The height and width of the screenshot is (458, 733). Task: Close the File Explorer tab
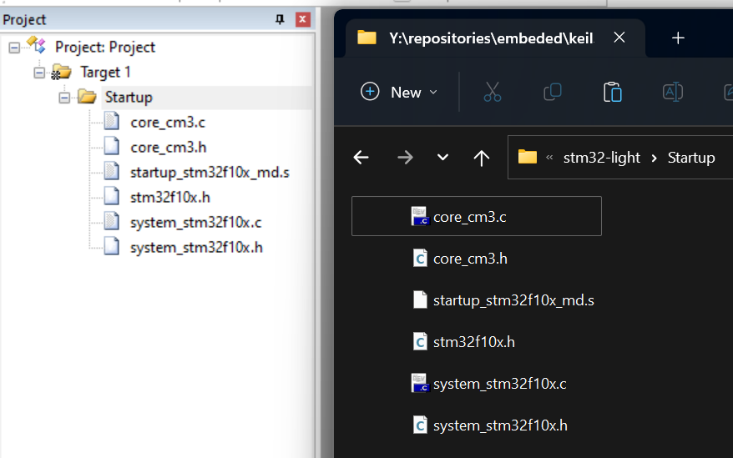619,38
